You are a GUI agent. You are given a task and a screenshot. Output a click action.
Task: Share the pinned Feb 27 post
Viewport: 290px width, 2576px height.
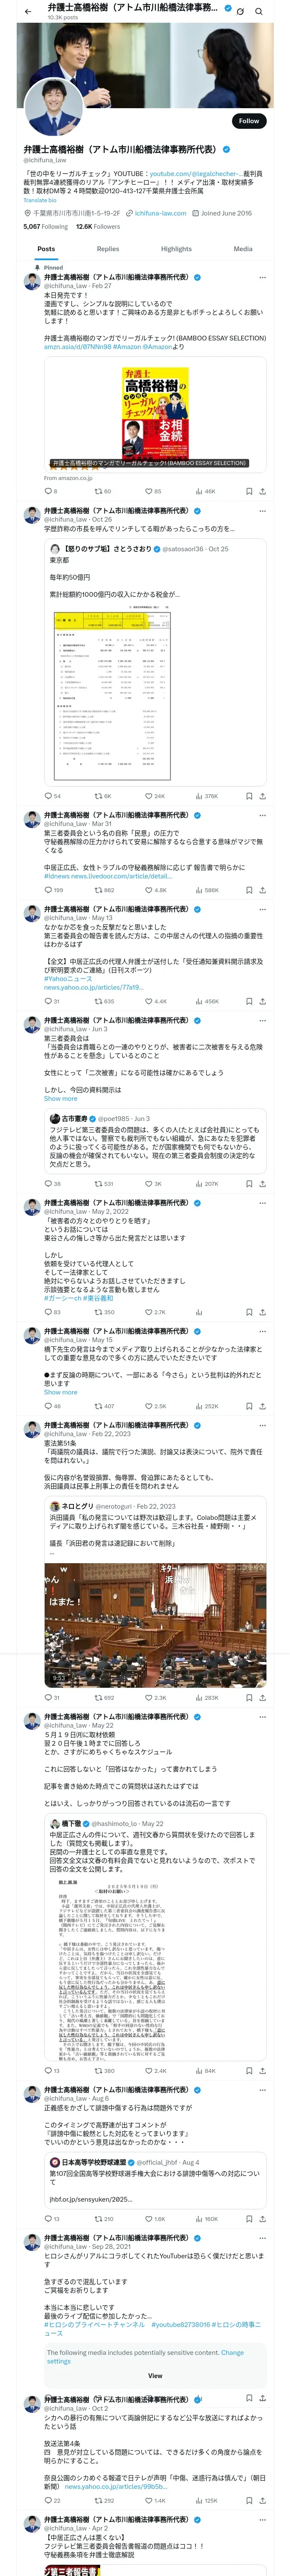(x=262, y=491)
